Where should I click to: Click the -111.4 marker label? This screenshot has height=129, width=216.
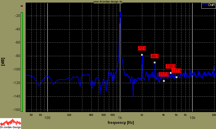176,71
